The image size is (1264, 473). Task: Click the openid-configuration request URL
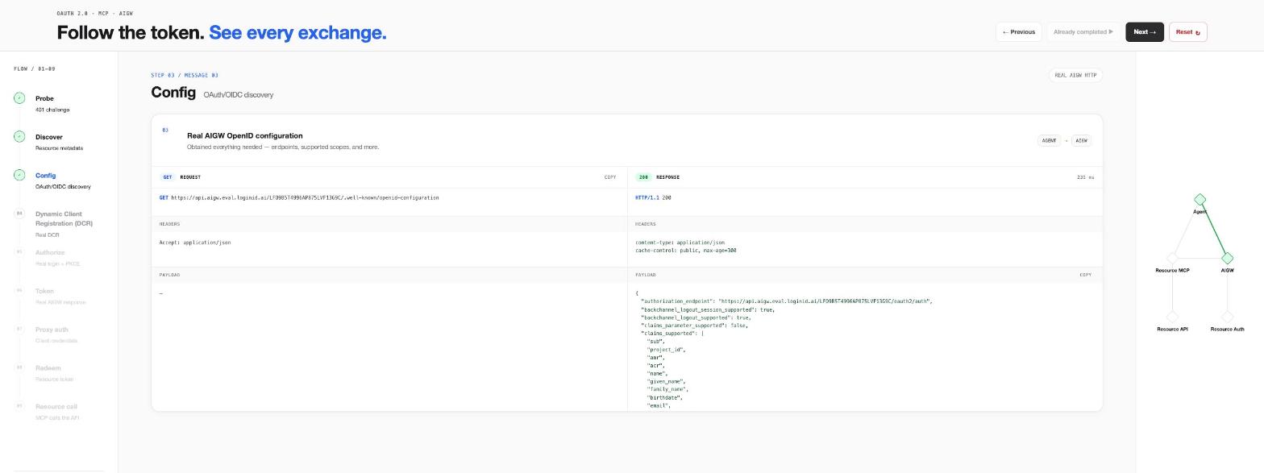[x=305, y=197]
